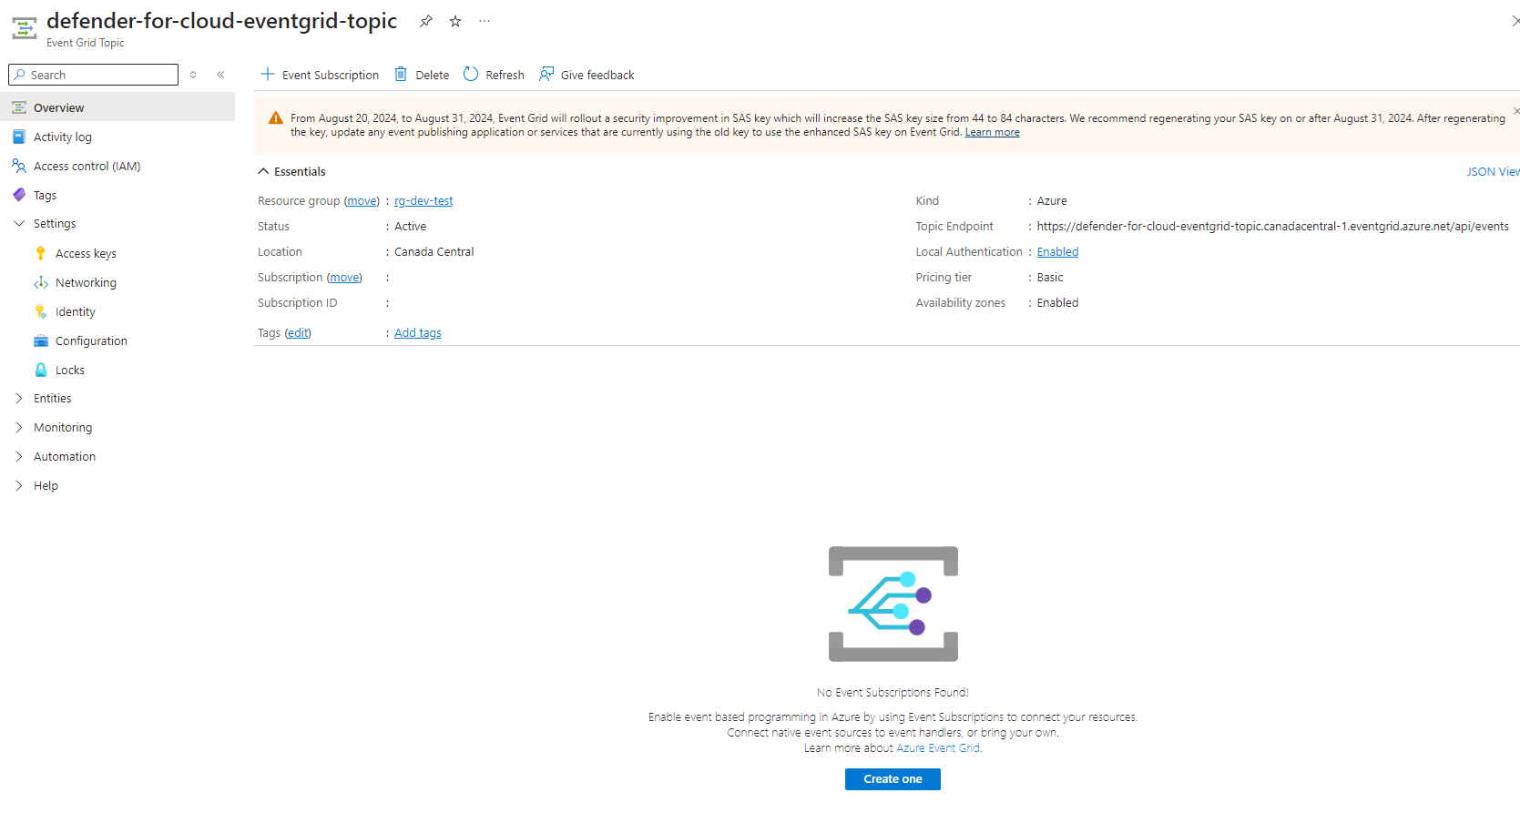
Task: Expand the Help section
Action: 19,485
